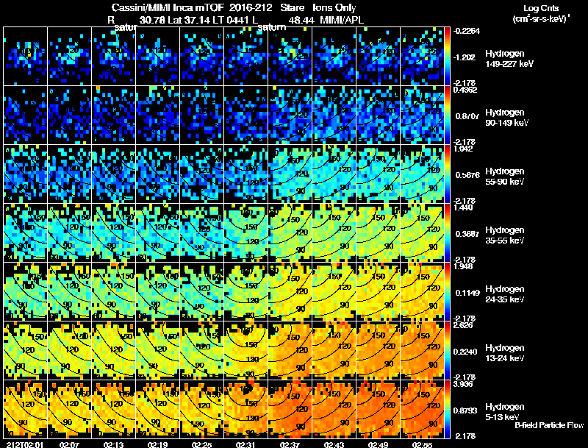Click the '0.2240' mid scale value
The image size is (588, 448).
pyautogui.click(x=466, y=352)
